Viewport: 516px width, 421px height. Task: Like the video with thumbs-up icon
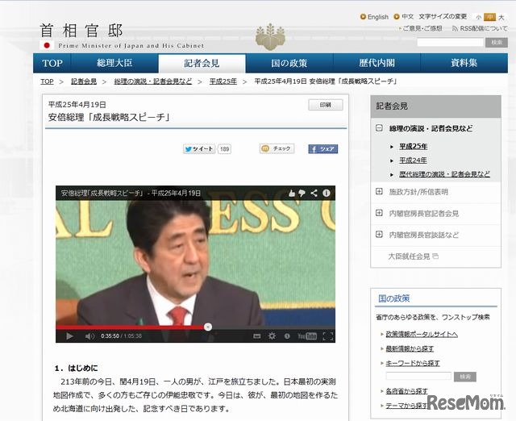pyautogui.click(x=292, y=194)
